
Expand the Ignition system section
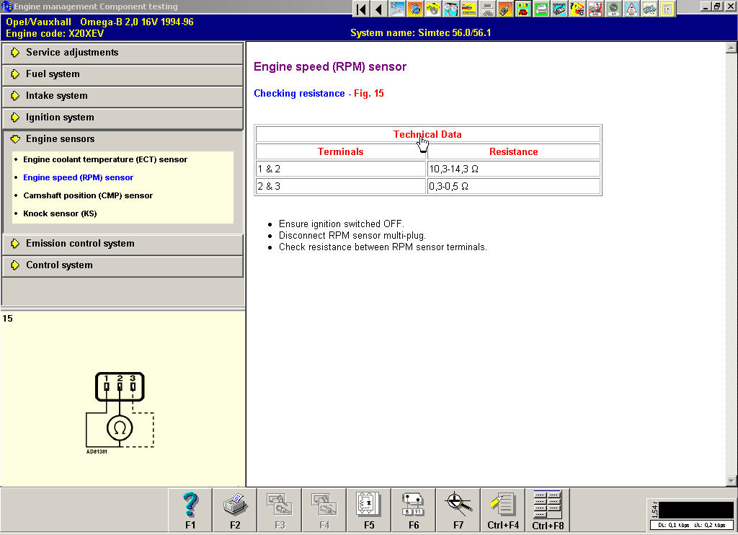click(x=60, y=118)
